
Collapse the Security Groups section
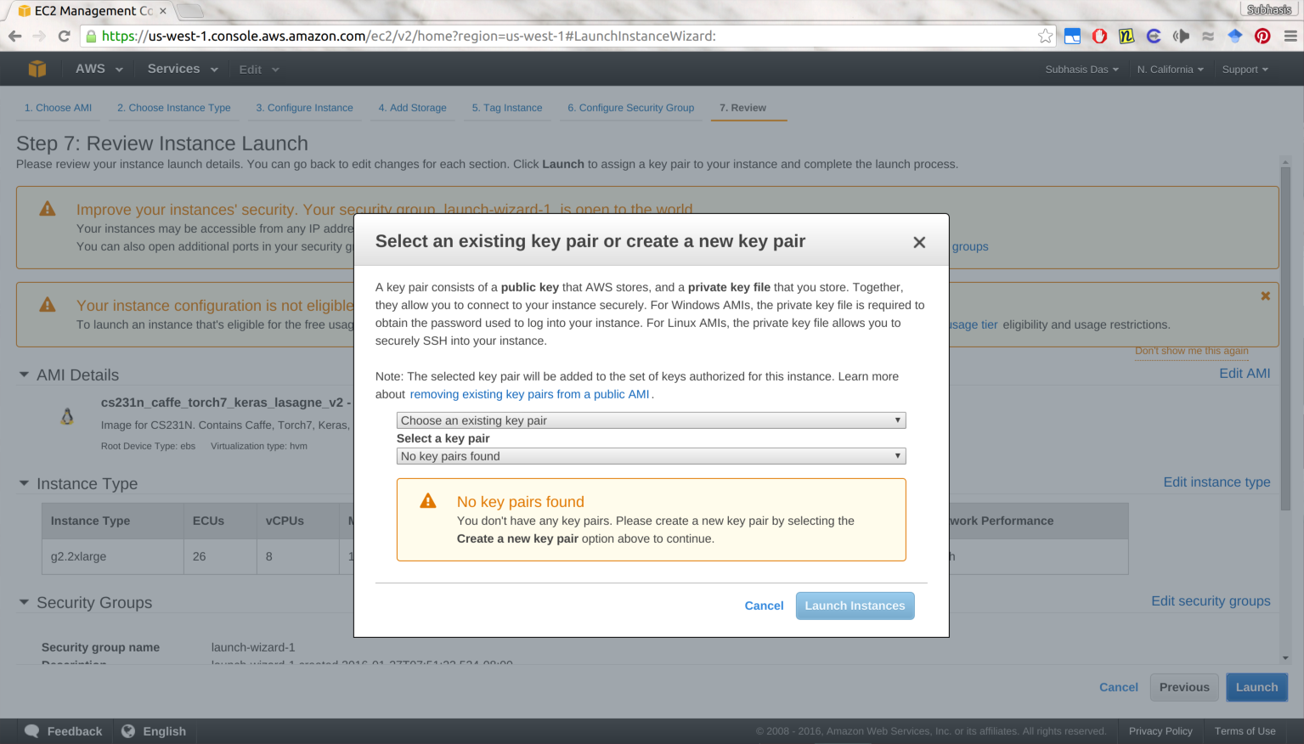pyautogui.click(x=24, y=602)
